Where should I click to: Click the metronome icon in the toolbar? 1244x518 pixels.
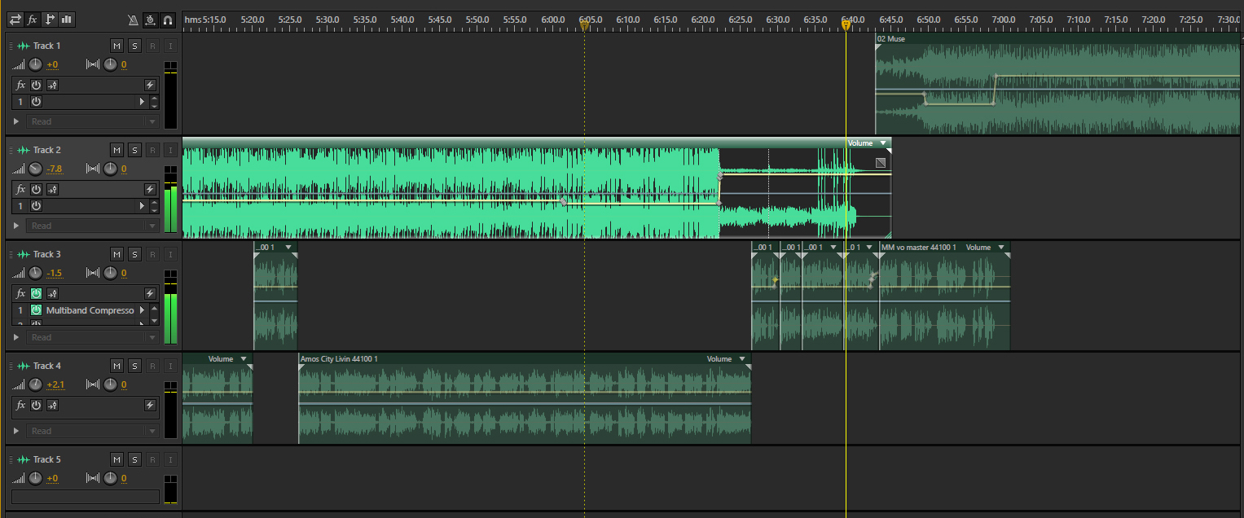(133, 19)
